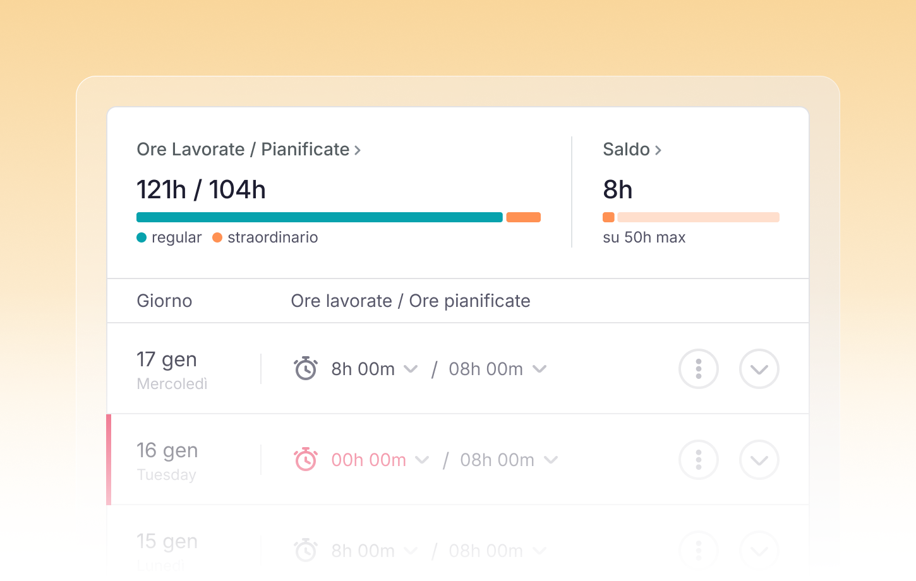Click the stopwatch icon for 15 gen

click(306, 550)
